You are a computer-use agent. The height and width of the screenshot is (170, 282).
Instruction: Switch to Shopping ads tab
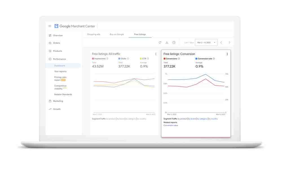pos(94,34)
